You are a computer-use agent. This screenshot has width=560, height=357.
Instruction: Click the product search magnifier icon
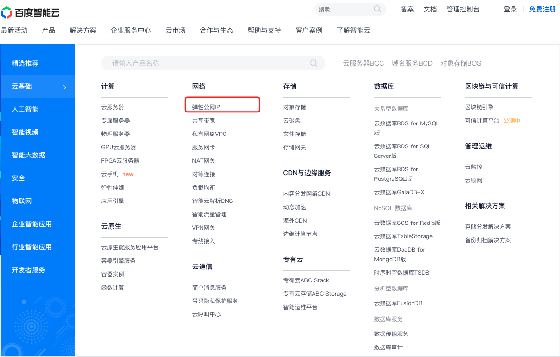pos(314,63)
